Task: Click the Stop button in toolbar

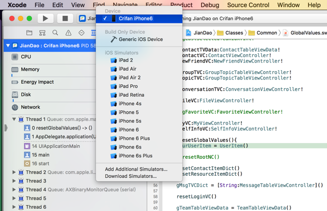Action: coord(65,18)
